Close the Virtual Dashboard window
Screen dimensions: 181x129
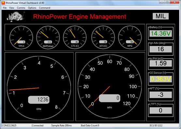tap(175, 2)
